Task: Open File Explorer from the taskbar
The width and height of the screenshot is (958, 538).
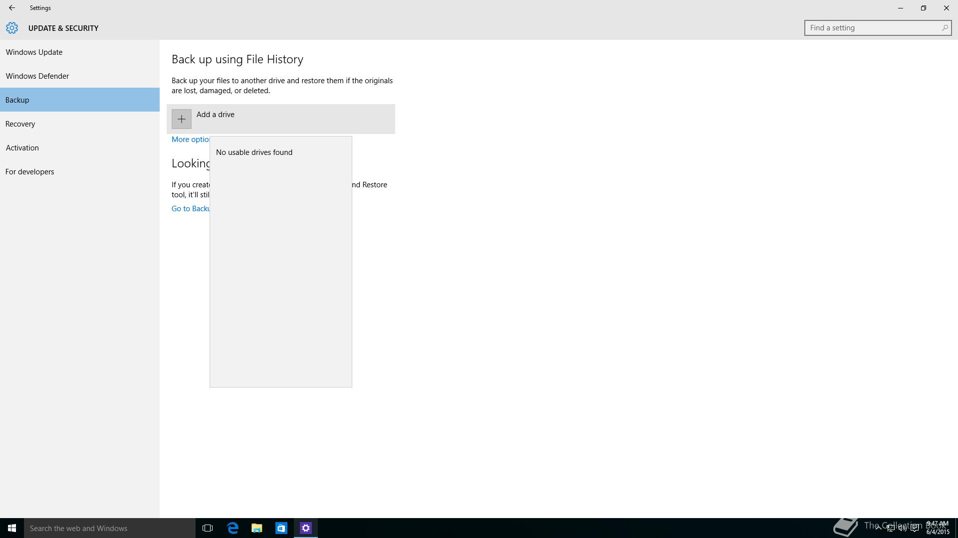Action: pyautogui.click(x=257, y=528)
